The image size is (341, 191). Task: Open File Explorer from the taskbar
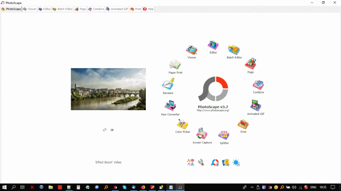51,187
